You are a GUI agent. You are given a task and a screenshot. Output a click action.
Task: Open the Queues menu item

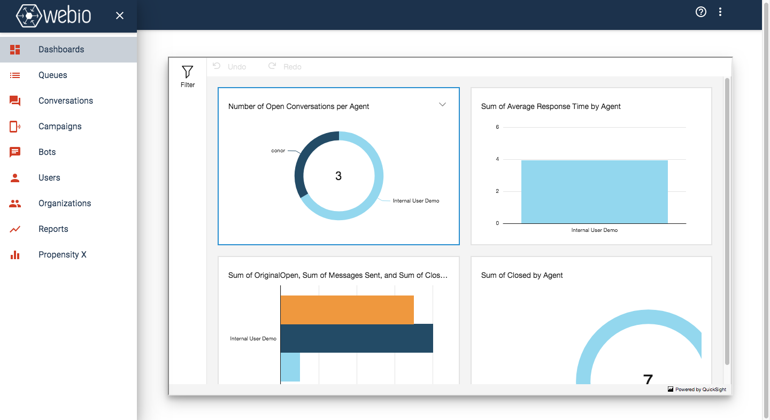[x=68, y=75]
